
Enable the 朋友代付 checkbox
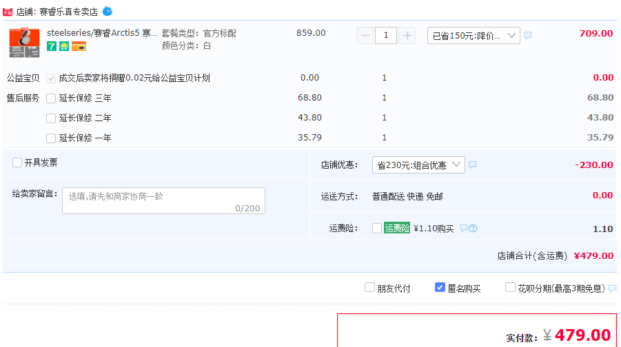pyautogui.click(x=369, y=288)
